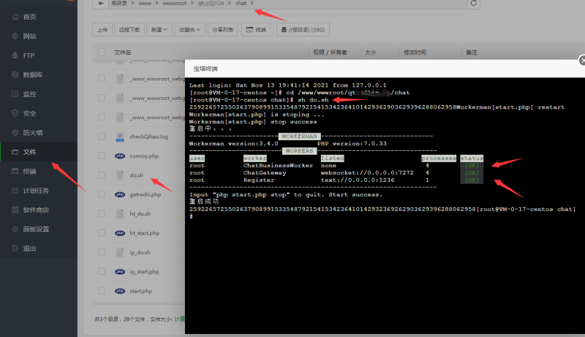Open the 收藏夹 favorites dropdown

[188, 30]
